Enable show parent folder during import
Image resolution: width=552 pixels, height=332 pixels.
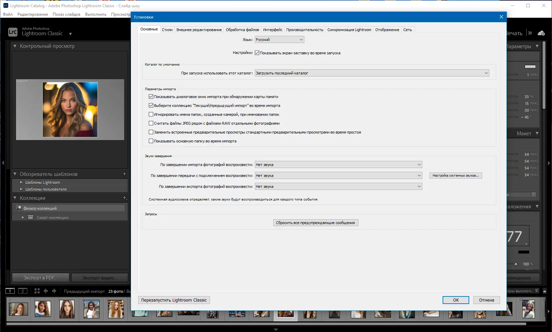pos(151,141)
